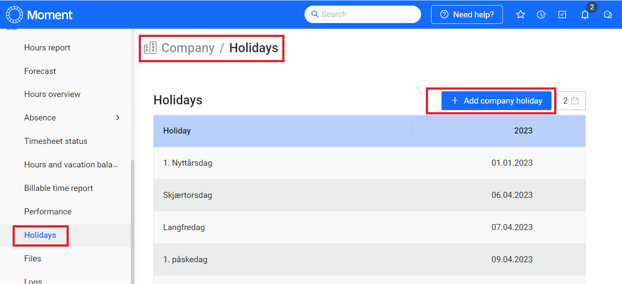
Task: Open the chat messages icon
Action: (x=608, y=14)
